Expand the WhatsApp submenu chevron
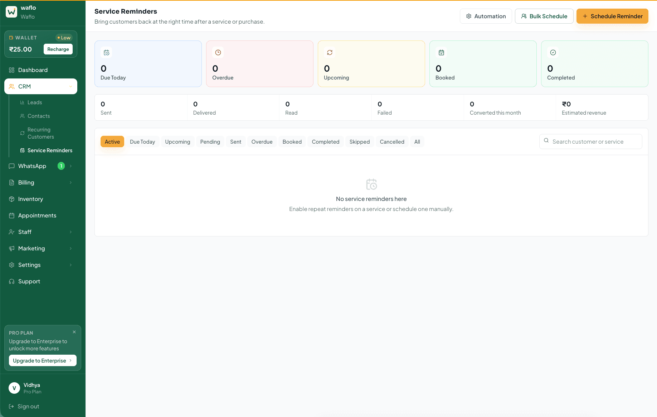 coord(70,166)
